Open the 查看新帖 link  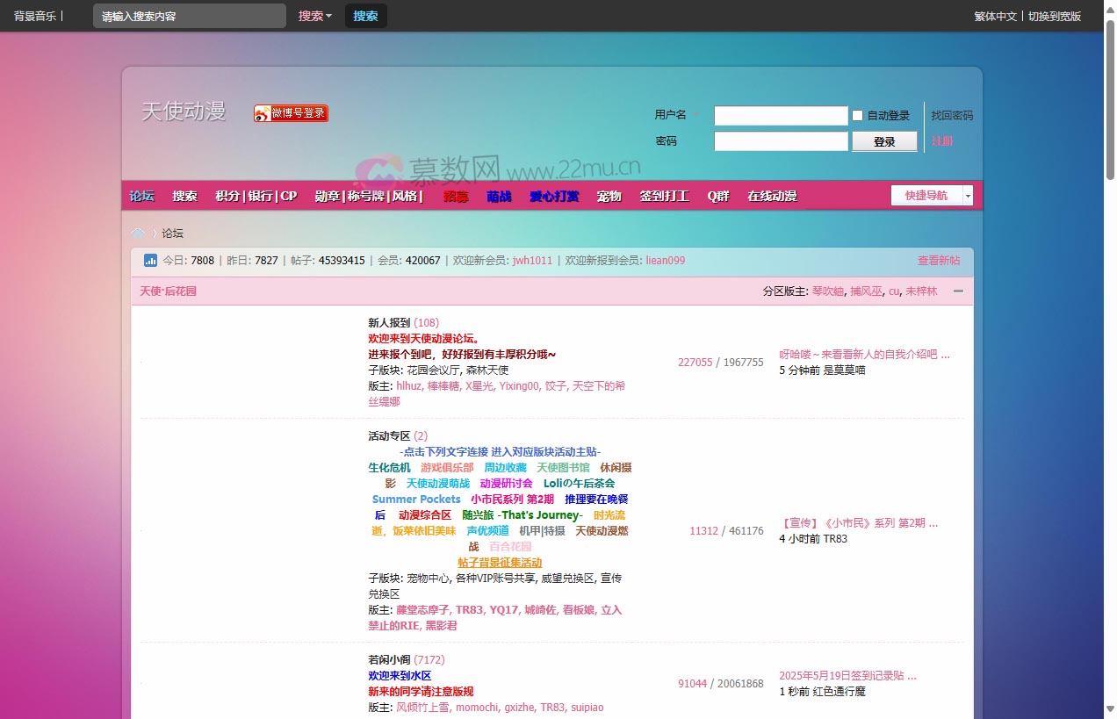tap(938, 261)
